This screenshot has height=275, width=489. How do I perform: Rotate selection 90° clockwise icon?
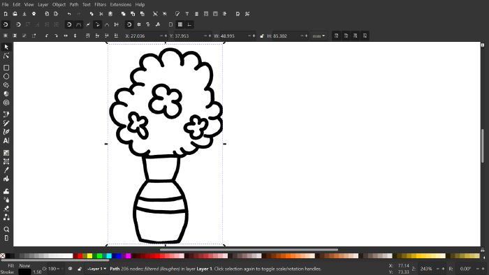56,36
